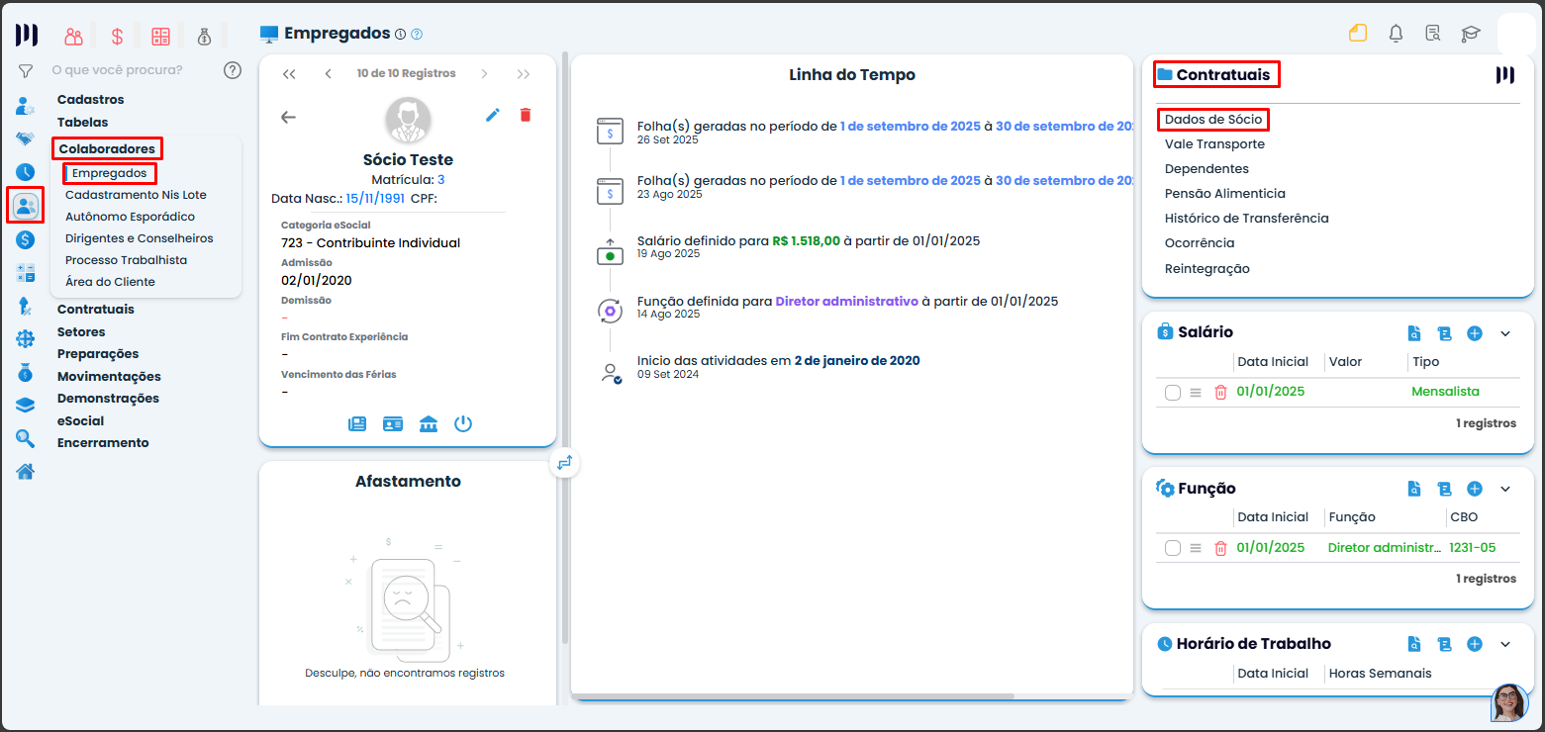The image size is (1545, 732).
Task: Open the newspaper icon under employee card
Action: click(357, 423)
